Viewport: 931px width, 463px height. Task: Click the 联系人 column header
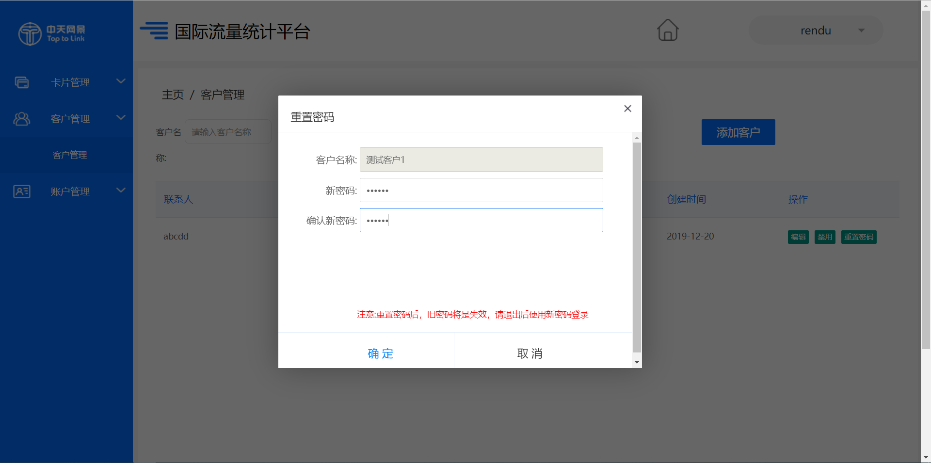(x=178, y=199)
